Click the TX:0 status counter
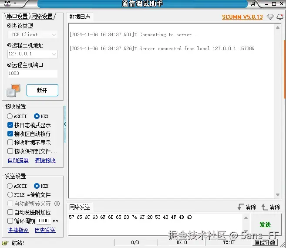 click(x=228, y=242)
